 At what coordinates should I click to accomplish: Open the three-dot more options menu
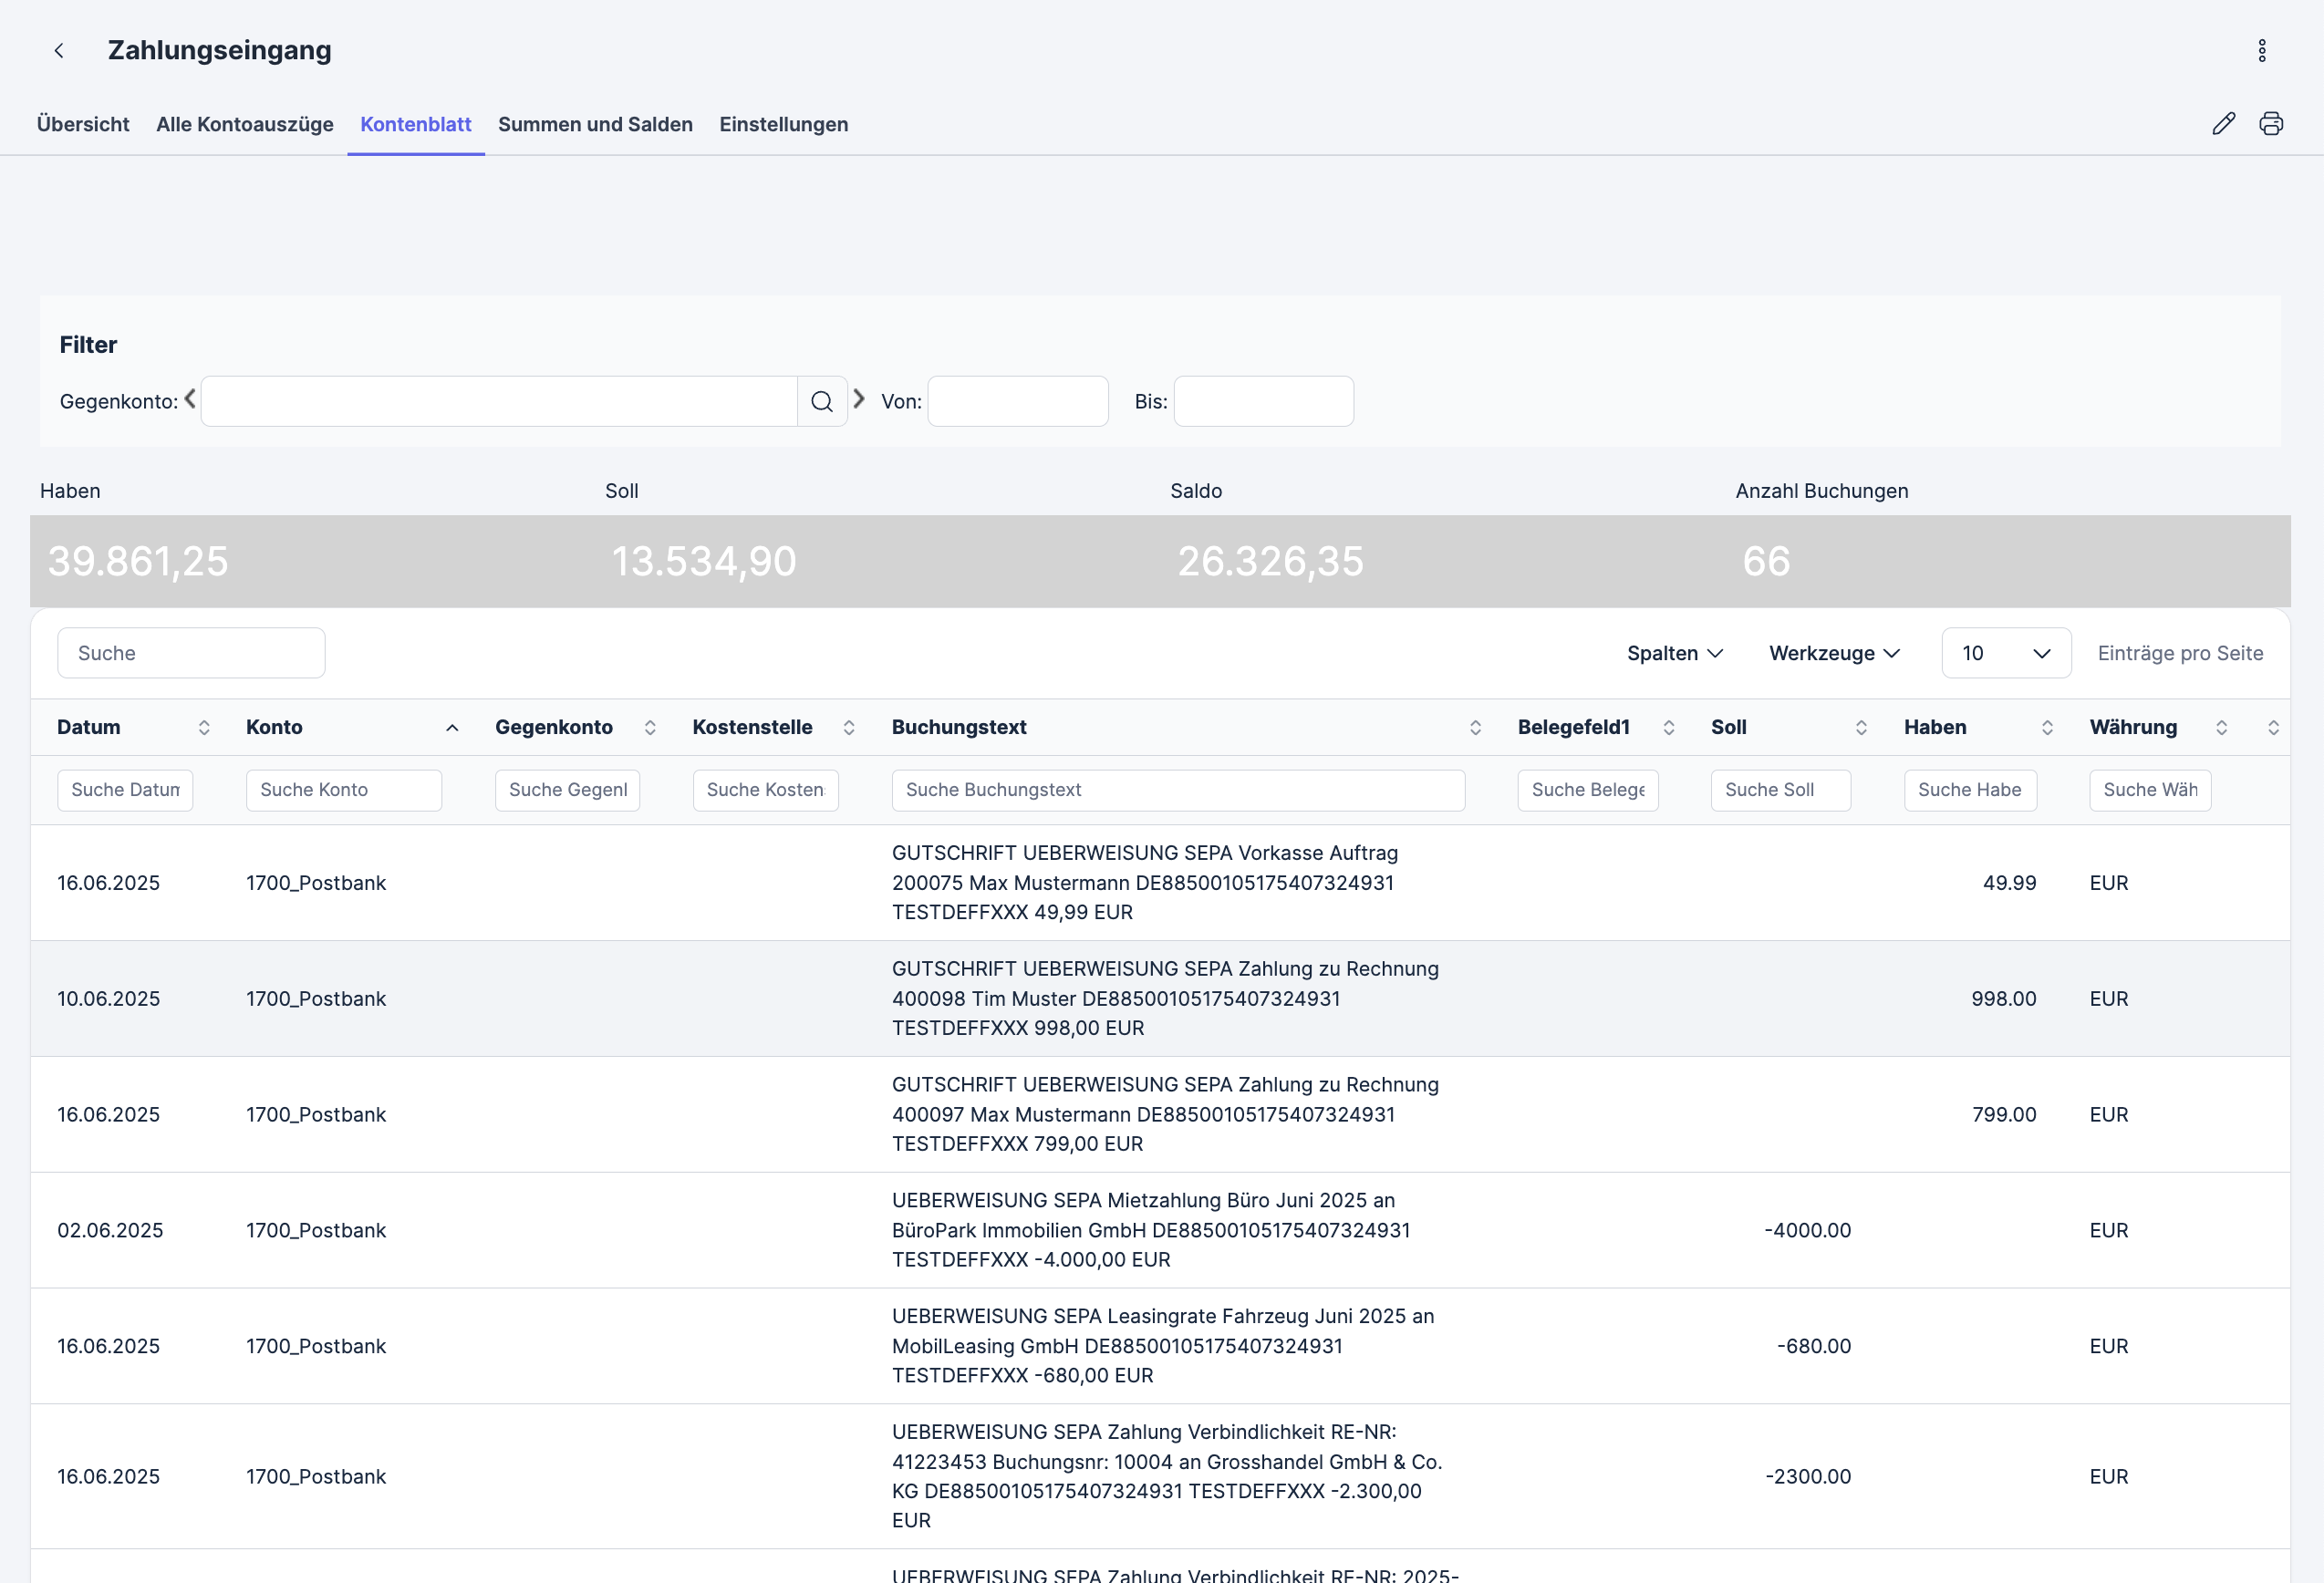tap(2261, 51)
